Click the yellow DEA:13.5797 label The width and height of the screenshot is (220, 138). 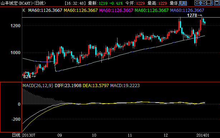point(96,86)
